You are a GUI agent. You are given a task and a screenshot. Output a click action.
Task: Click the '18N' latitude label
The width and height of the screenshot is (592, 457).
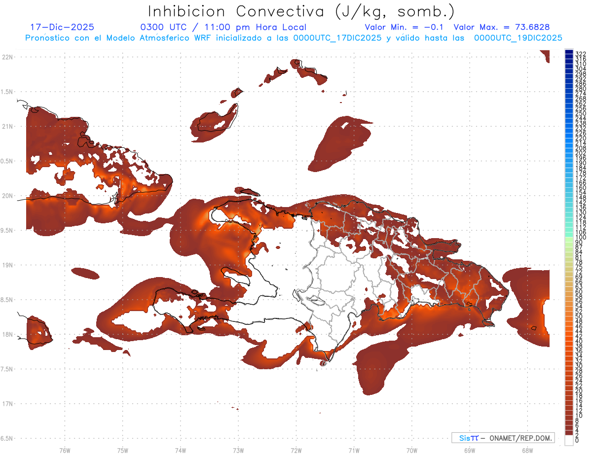tap(8, 334)
